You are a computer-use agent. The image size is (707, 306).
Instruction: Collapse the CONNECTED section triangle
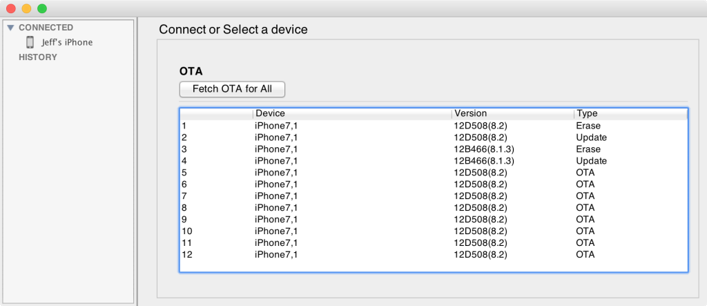[x=10, y=28]
